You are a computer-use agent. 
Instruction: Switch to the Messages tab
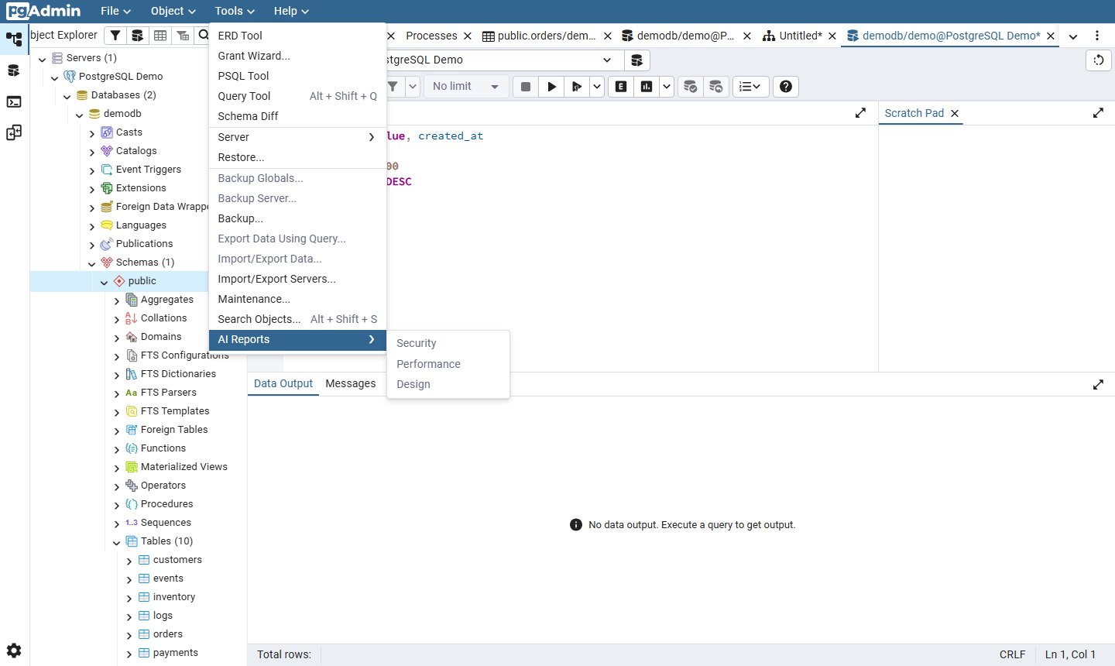click(x=351, y=383)
